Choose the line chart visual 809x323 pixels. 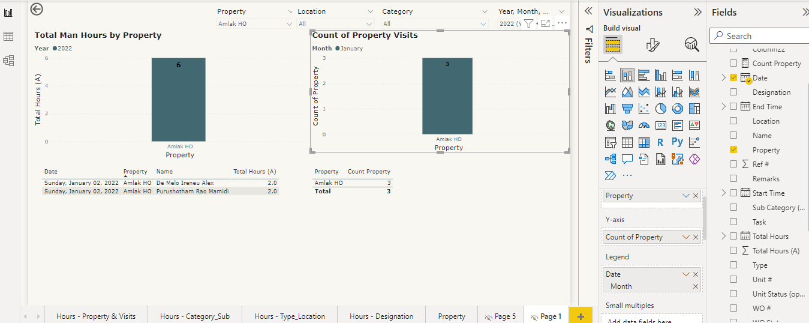point(610,92)
